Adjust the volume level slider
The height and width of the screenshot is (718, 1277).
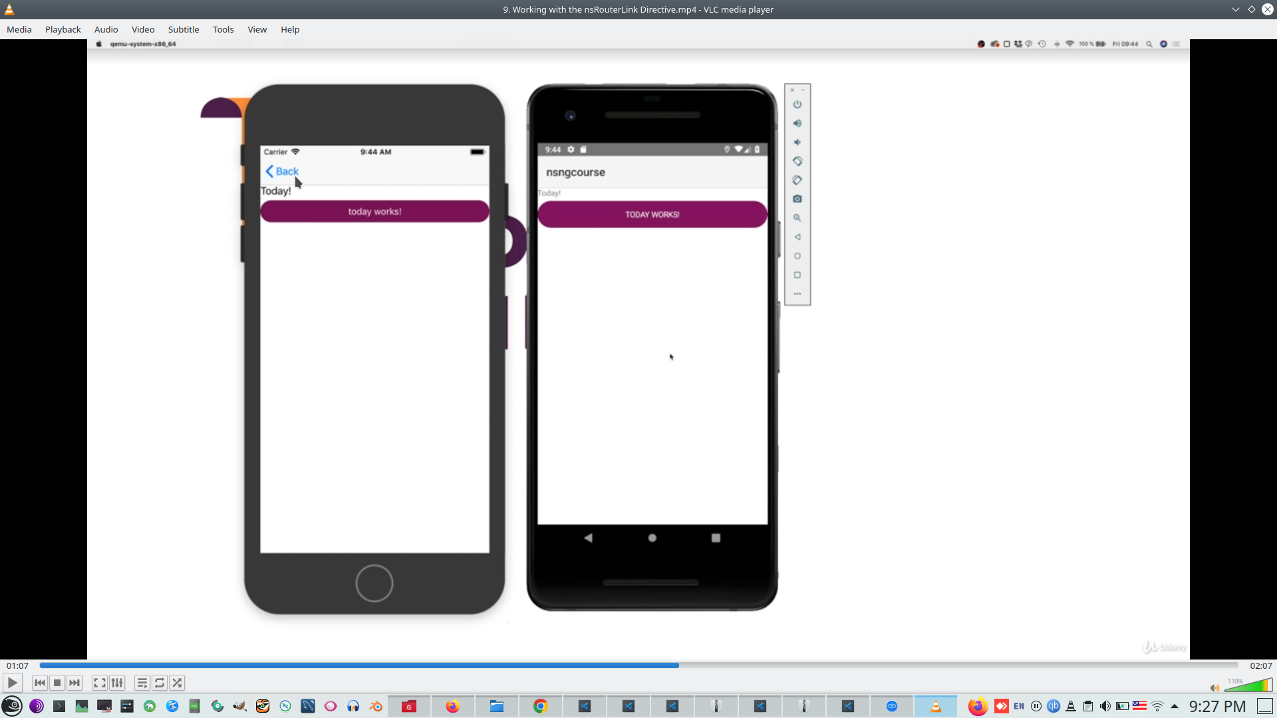pyautogui.click(x=1248, y=685)
